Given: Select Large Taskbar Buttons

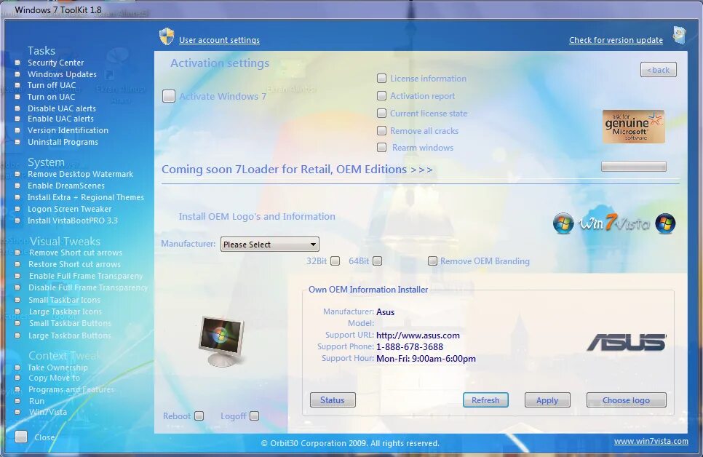Looking at the screenshot, I should click(69, 335).
